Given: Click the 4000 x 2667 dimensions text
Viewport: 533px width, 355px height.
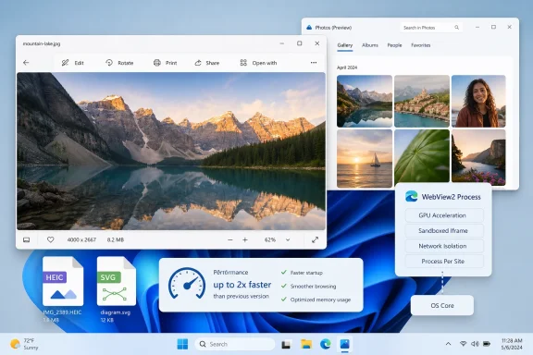Looking at the screenshot, I should tap(81, 239).
